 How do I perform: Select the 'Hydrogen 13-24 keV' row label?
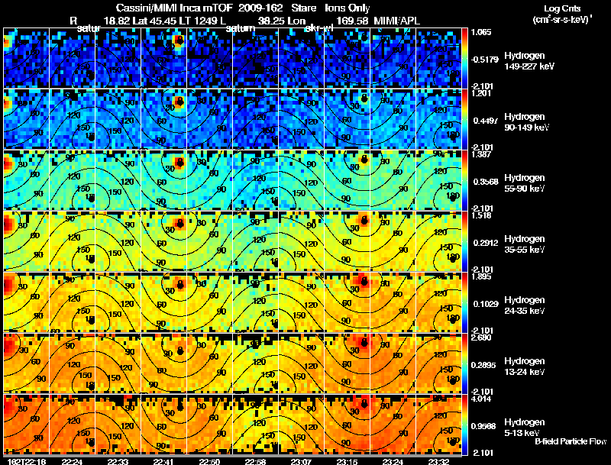click(525, 367)
